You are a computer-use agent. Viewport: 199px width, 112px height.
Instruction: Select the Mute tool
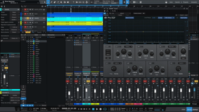click(61, 2)
